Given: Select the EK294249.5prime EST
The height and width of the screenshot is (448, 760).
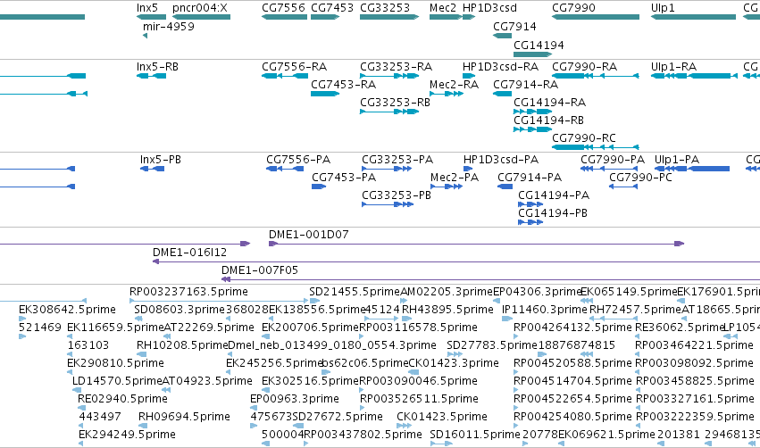Looking at the screenshot, I should coord(81,444).
